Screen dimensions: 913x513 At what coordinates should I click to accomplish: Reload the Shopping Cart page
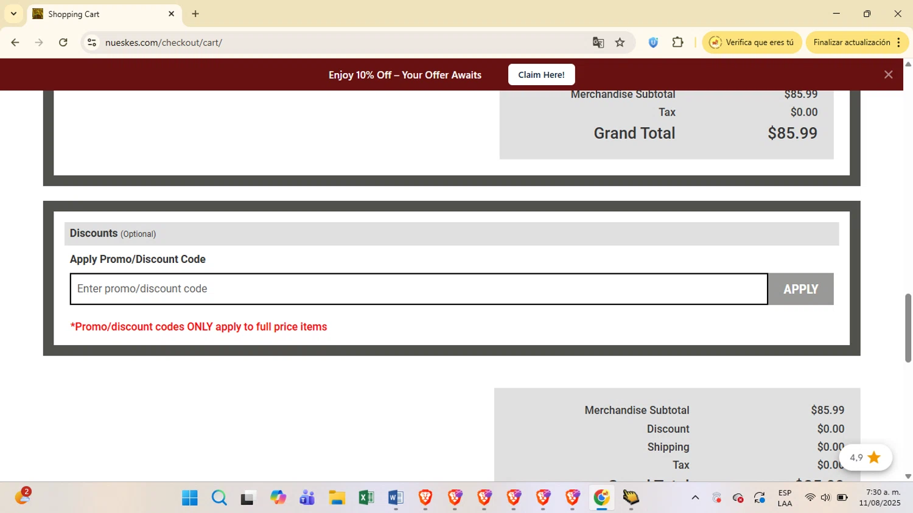click(x=63, y=43)
